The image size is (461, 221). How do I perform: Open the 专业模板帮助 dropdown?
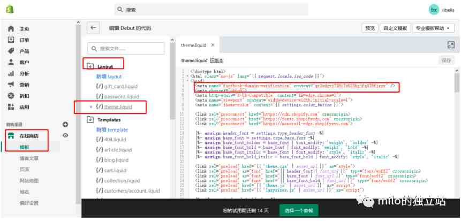pyautogui.click(x=433, y=28)
